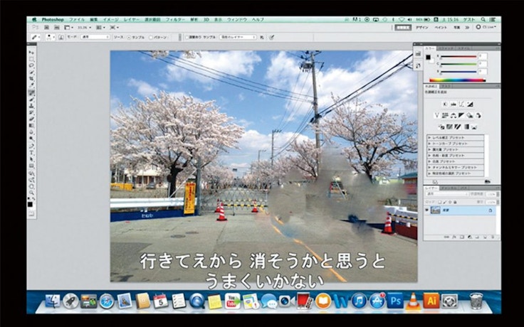Viewport: 524px width, 327px height.
Task: Open the Sample layer dropdown in options bar
Action: click(238, 37)
